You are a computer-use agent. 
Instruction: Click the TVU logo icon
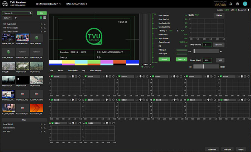click(5, 3)
